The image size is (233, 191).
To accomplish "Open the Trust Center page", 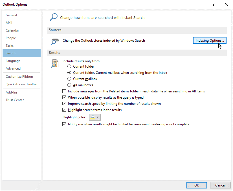I will point(14,100).
